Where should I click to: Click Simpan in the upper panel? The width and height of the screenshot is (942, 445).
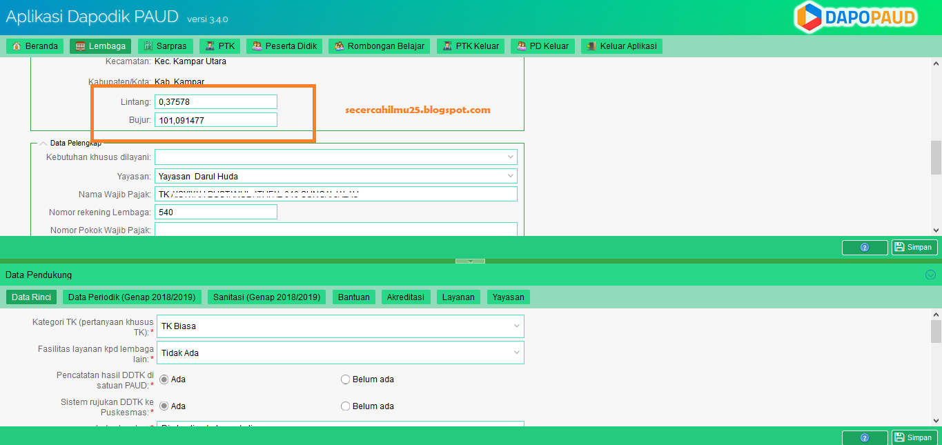(914, 247)
